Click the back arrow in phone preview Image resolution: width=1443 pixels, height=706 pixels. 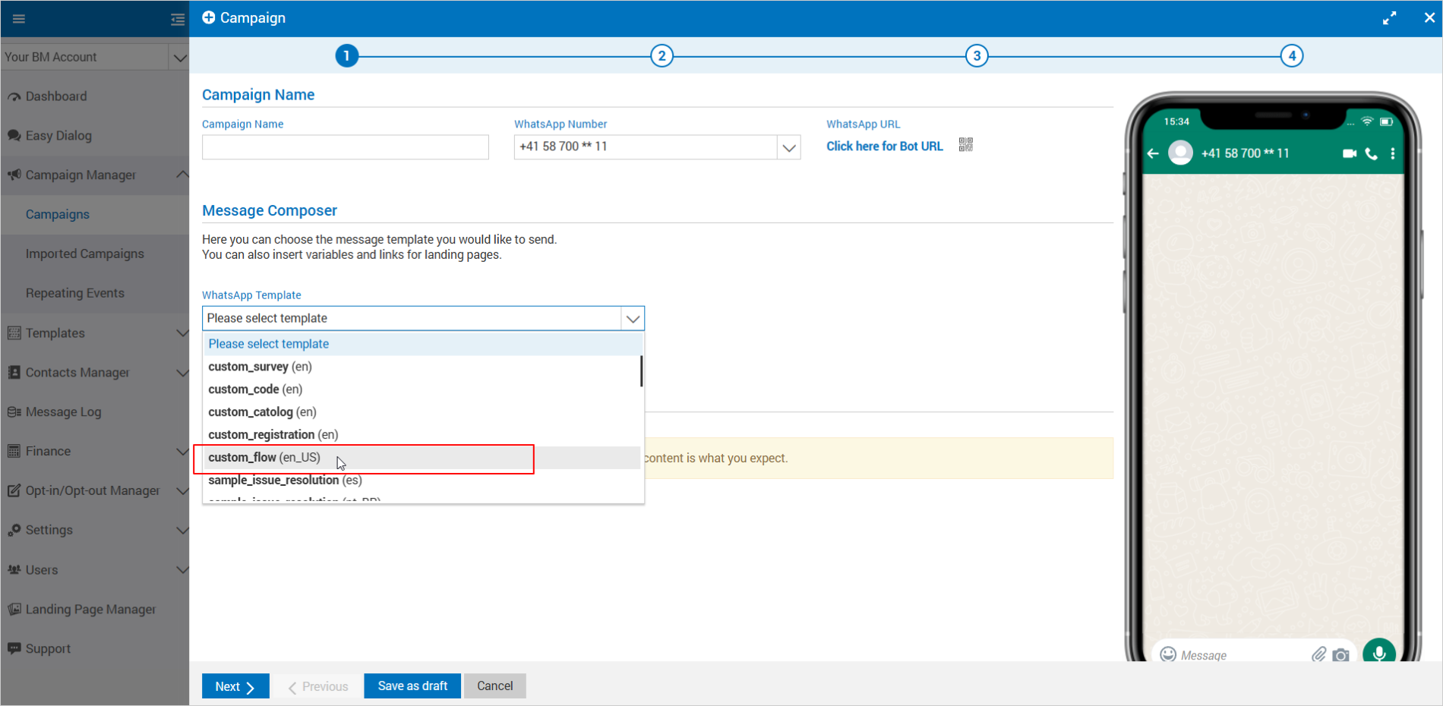[x=1153, y=153]
